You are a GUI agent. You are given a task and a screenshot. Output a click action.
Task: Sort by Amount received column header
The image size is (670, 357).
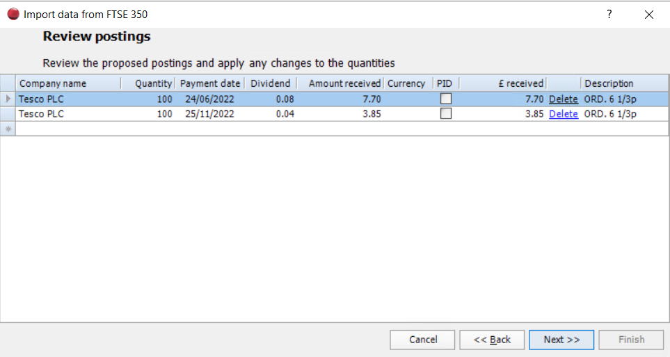[340, 83]
